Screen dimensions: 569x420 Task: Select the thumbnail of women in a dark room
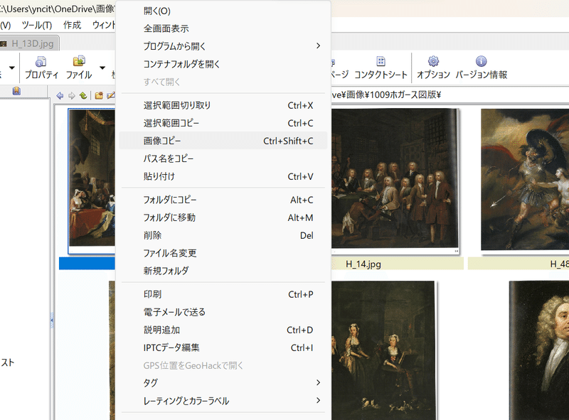point(384,350)
